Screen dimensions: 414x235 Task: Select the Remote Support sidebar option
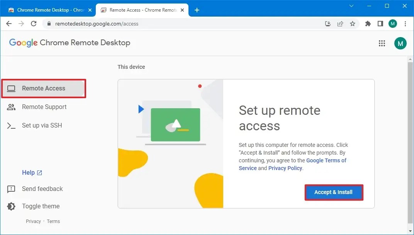click(44, 107)
